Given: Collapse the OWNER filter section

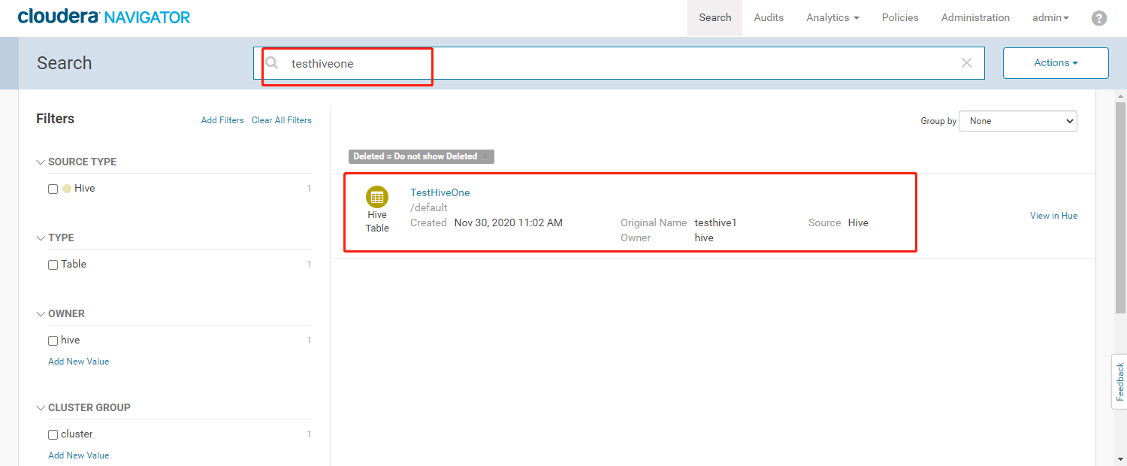Looking at the screenshot, I should pos(41,313).
